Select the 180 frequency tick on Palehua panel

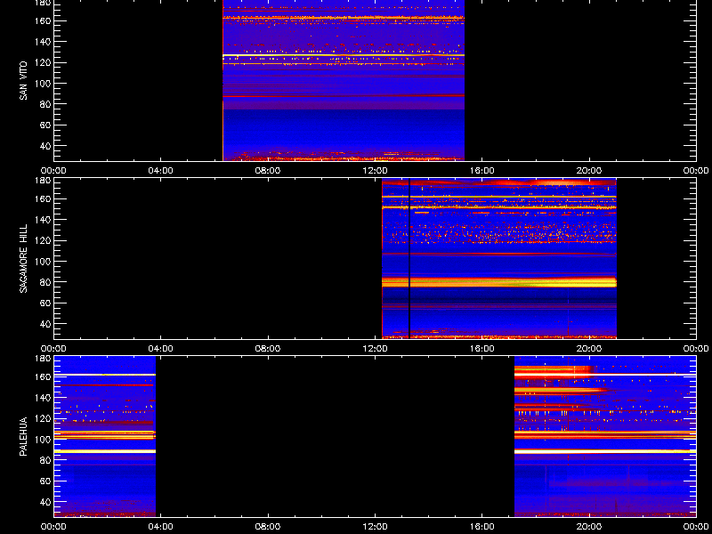pyautogui.click(x=43, y=359)
